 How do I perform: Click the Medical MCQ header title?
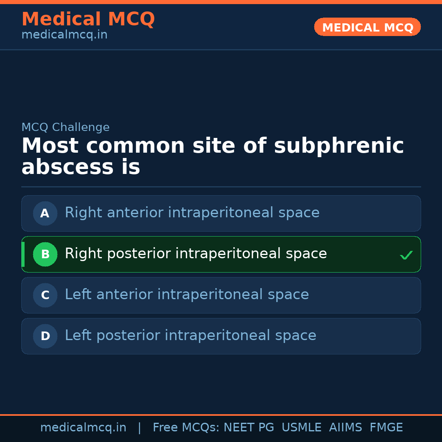click(x=88, y=19)
